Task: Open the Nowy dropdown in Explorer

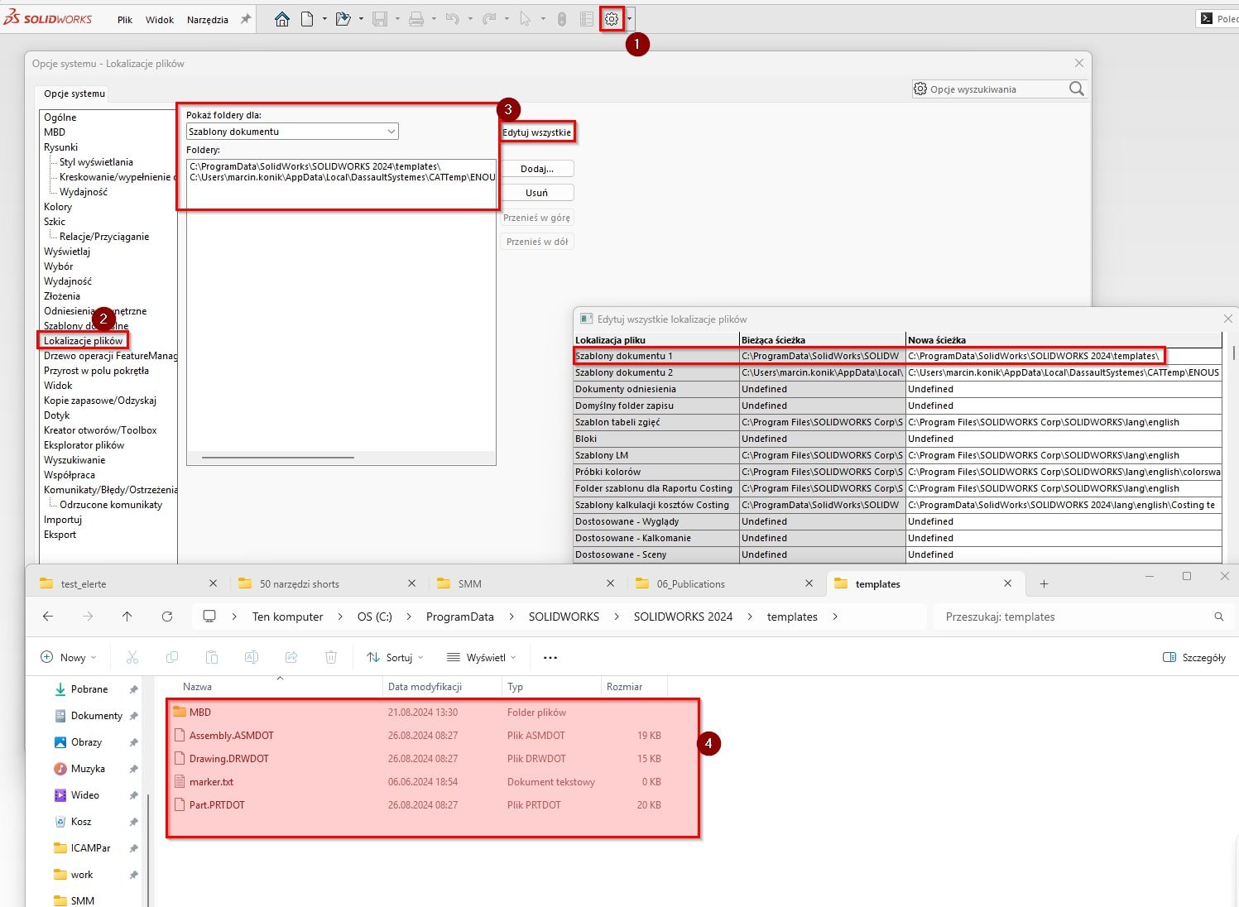Action: click(x=69, y=657)
